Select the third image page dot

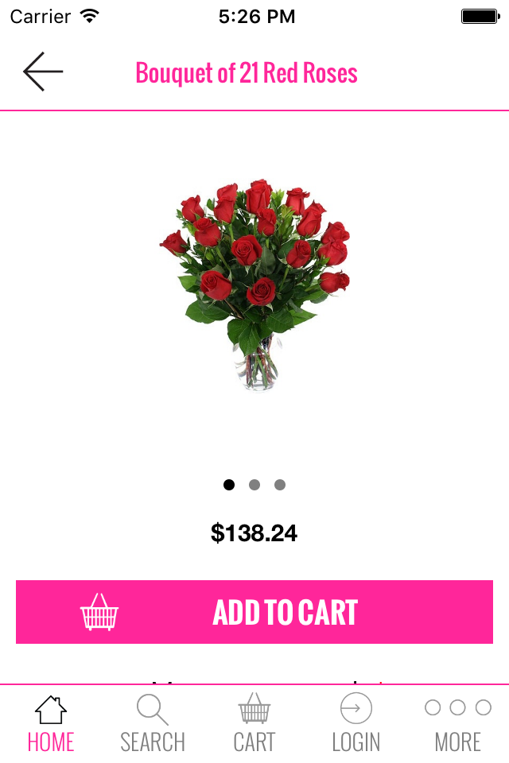click(x=280, y=485)
